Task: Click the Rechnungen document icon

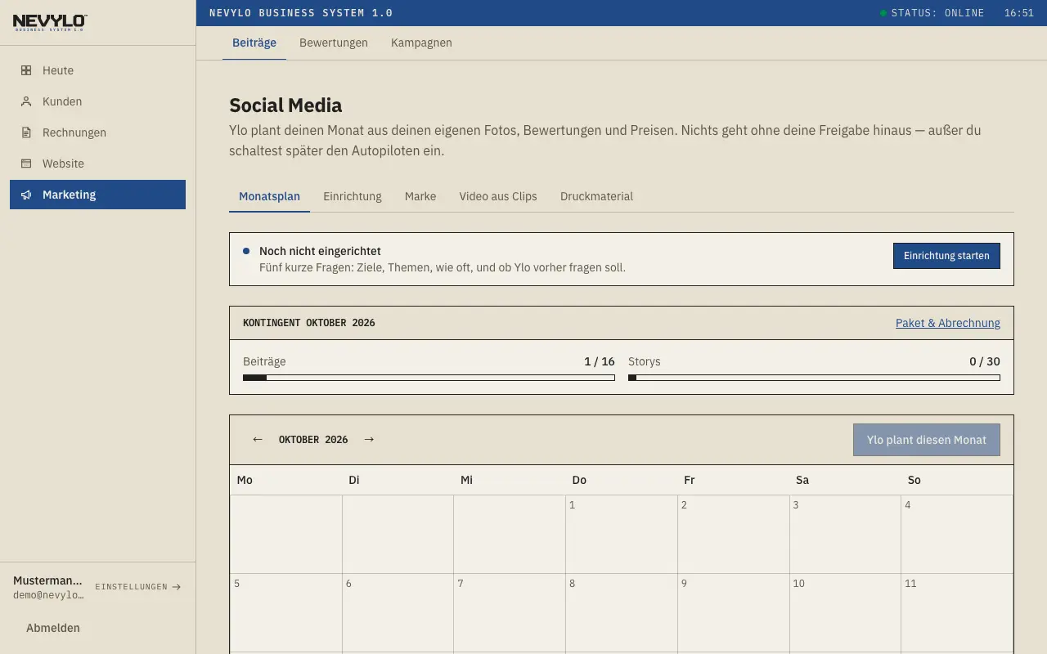Action: [x=26, y=132]
